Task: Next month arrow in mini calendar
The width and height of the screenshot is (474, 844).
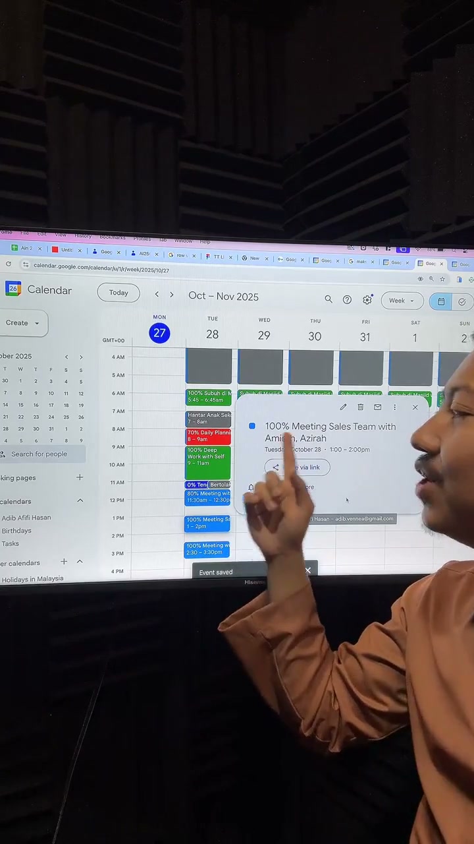Action: point(81,357)
